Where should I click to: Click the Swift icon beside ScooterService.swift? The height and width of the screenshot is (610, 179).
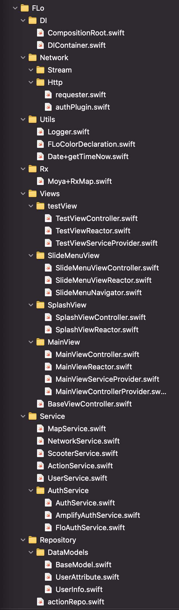40,453
